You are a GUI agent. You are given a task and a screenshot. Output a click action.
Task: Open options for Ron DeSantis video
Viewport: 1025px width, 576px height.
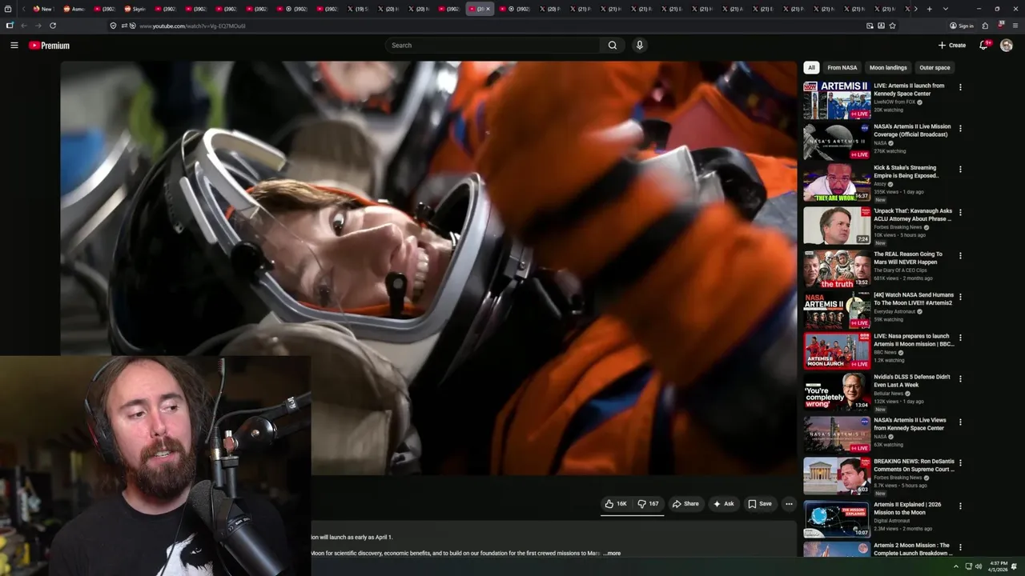click(x=960, y=463)
